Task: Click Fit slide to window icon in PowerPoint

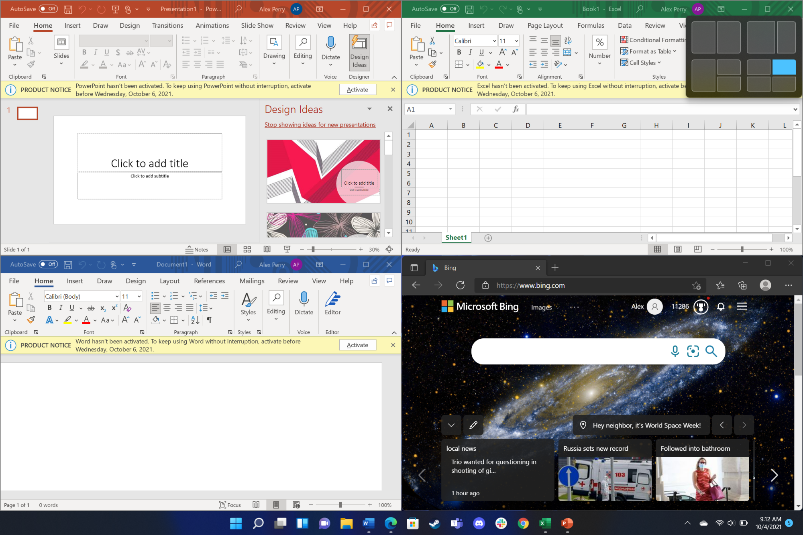Action: [389, 249]
